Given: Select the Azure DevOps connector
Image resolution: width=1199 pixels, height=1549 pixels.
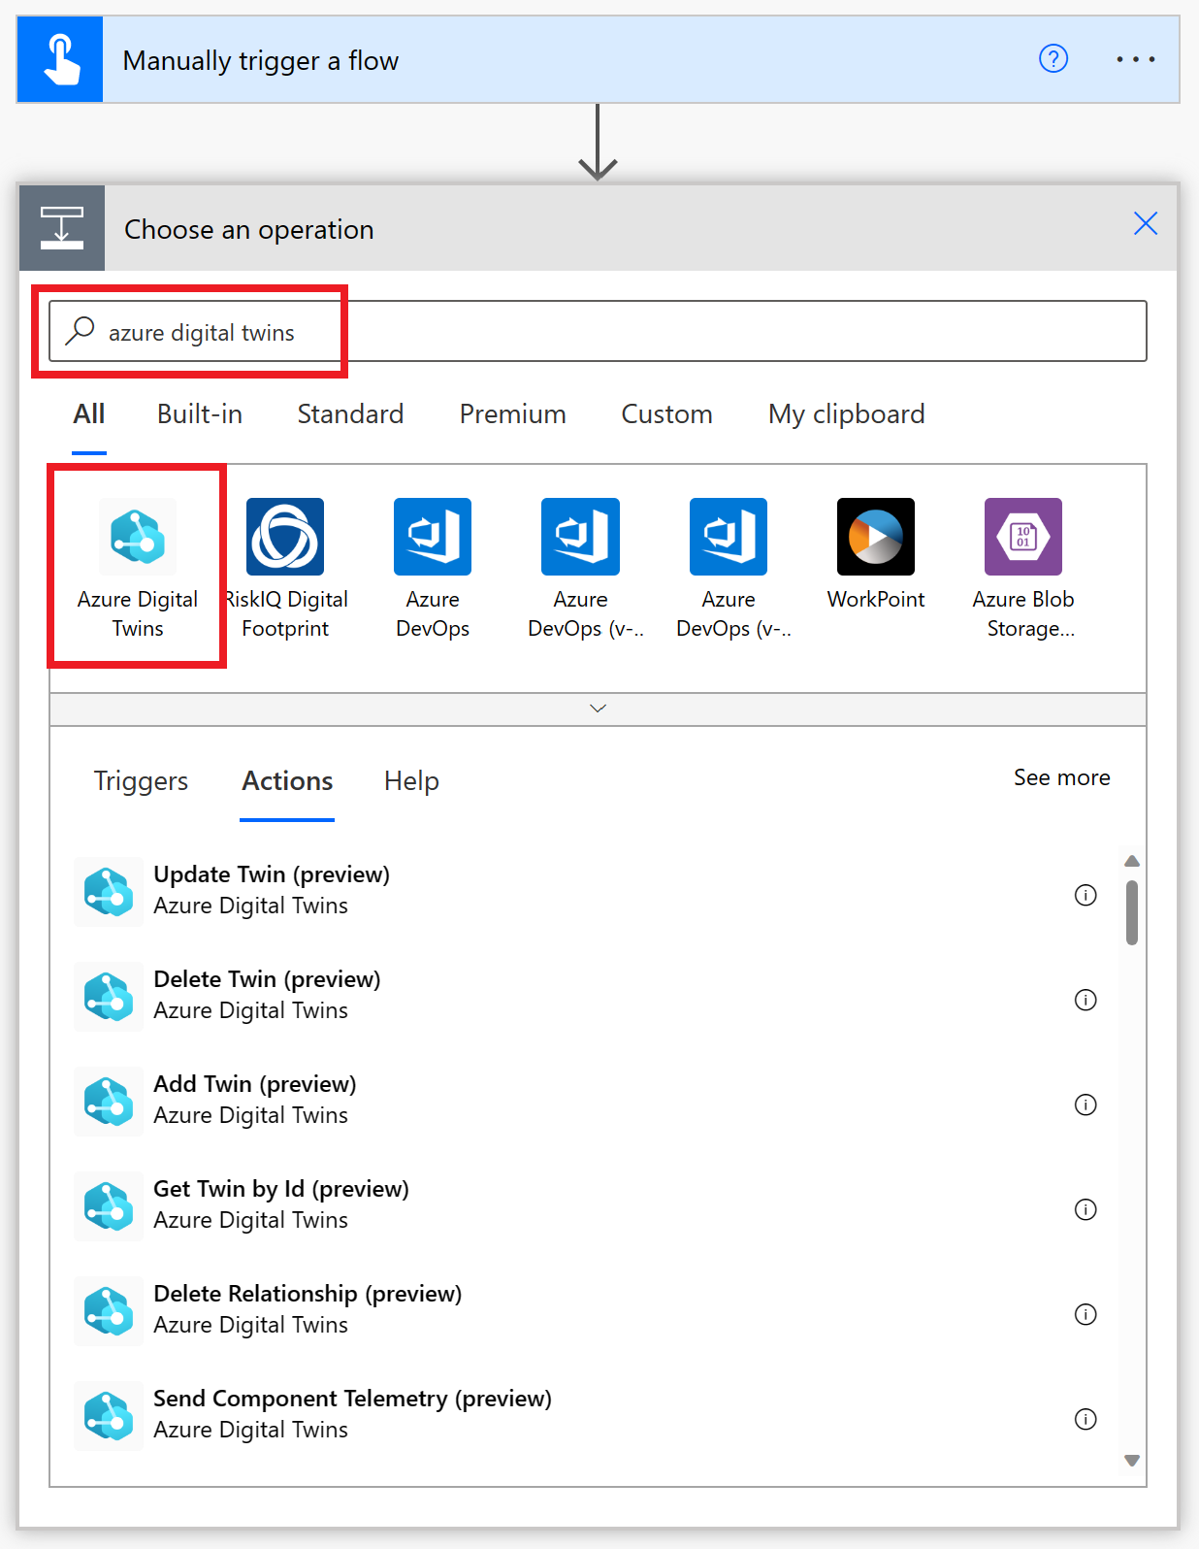Looking at the screenshot, I should [433, 569].
